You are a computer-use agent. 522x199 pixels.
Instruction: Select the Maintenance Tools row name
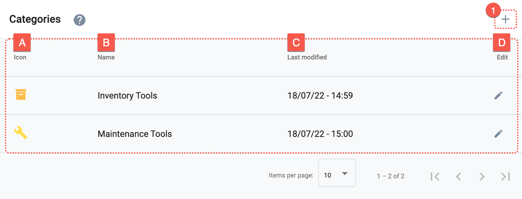[x=135, y=134]
